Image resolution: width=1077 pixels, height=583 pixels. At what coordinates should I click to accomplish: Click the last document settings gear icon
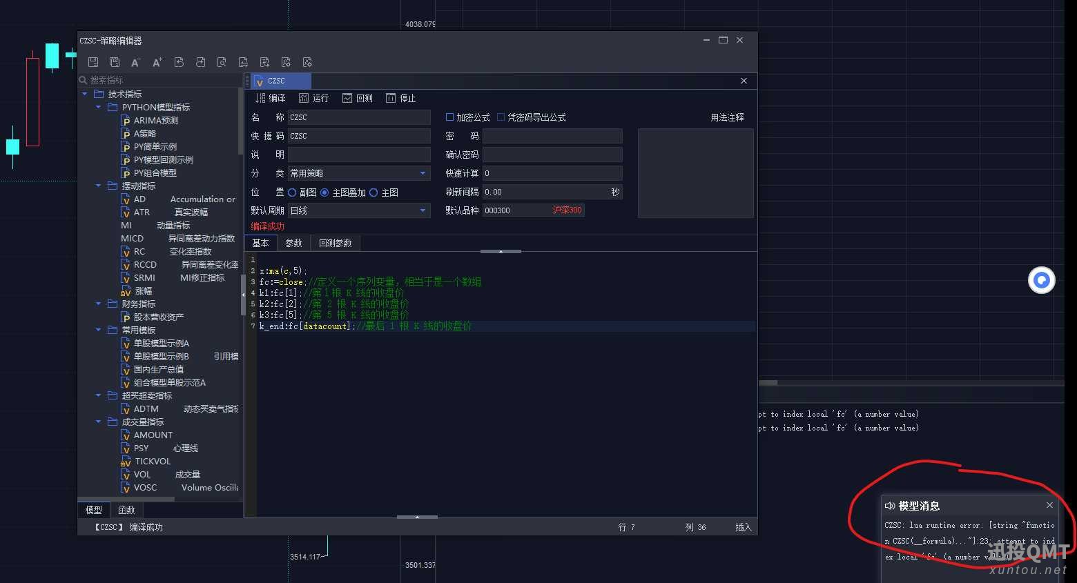(x=307, y=62)
